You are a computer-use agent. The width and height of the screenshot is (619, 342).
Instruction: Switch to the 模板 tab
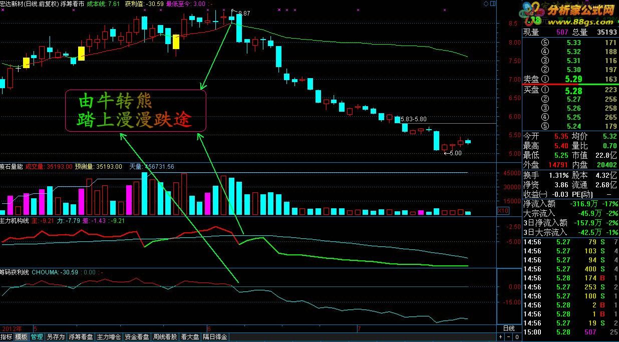point(21,337)
